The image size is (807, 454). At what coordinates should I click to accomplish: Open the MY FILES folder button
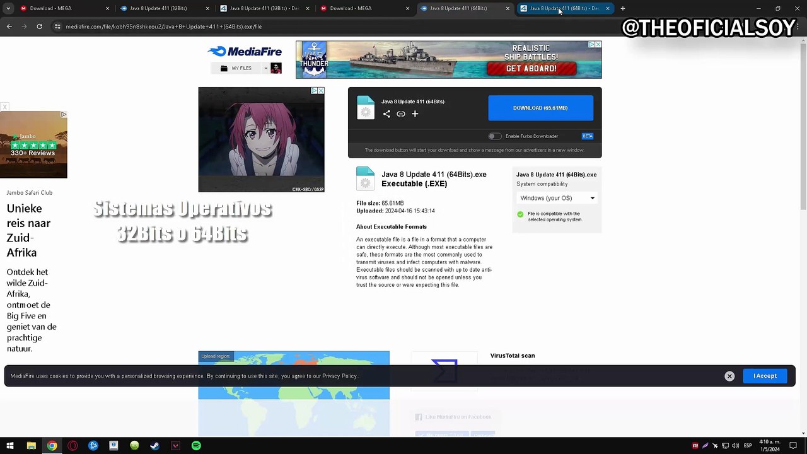coord(236,68)
